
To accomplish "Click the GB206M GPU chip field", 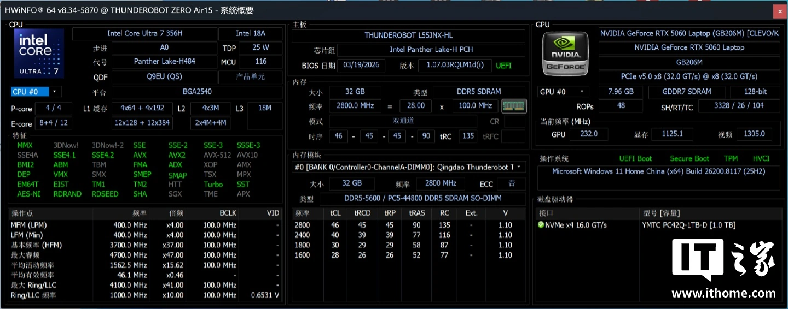I will click(689, 62).
